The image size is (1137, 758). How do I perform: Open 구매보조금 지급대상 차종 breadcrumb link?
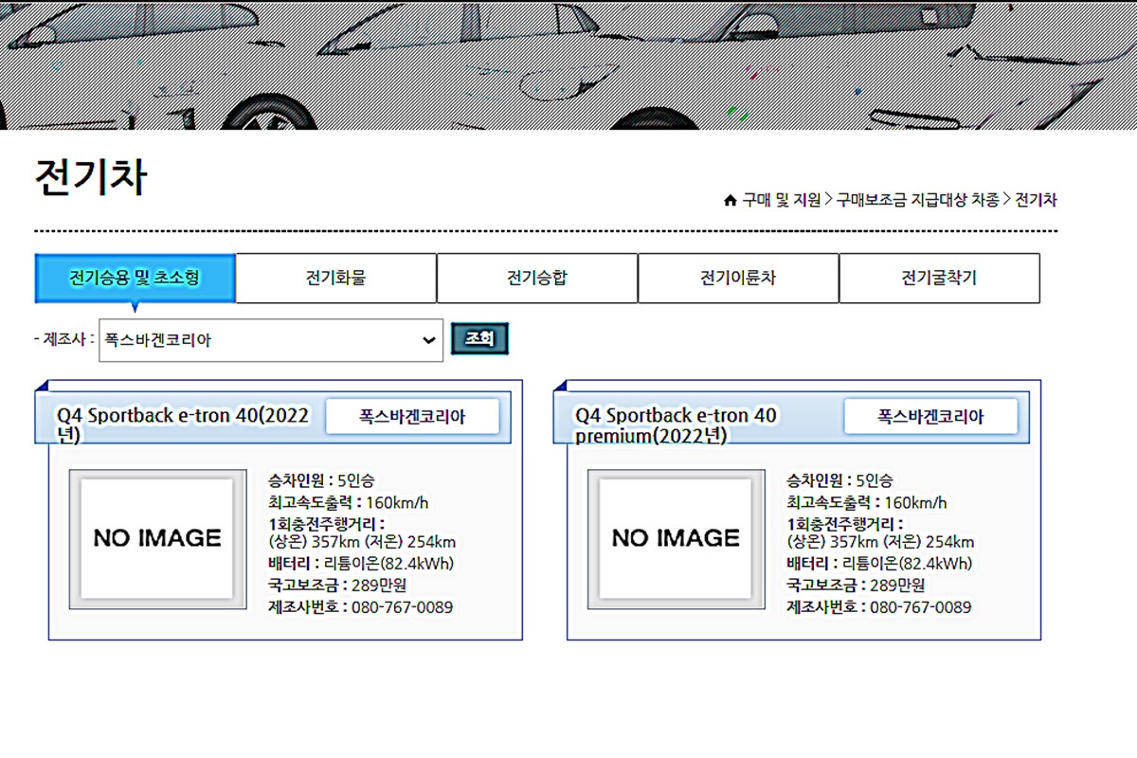[x=917, y=200]
